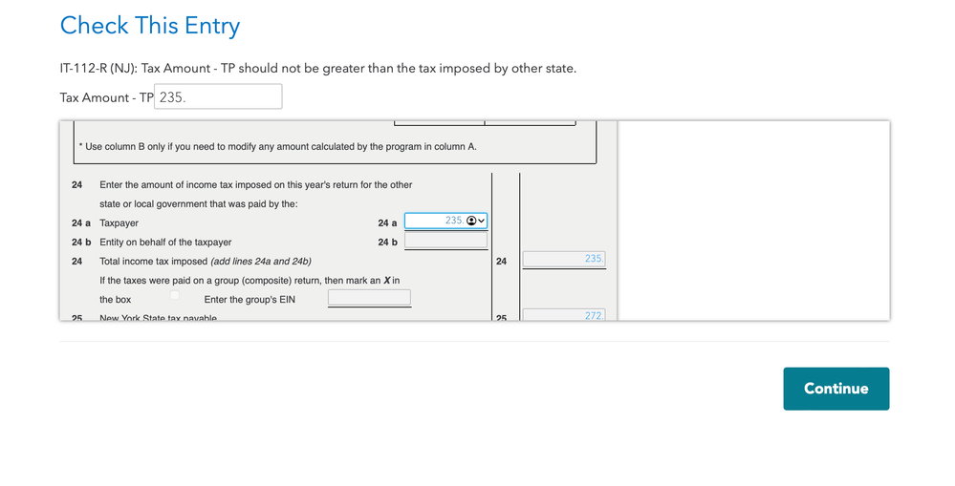This screenshot has width=955, height=486.
Task: Select the line 25 field showing 272
Action: coord(564,315)
